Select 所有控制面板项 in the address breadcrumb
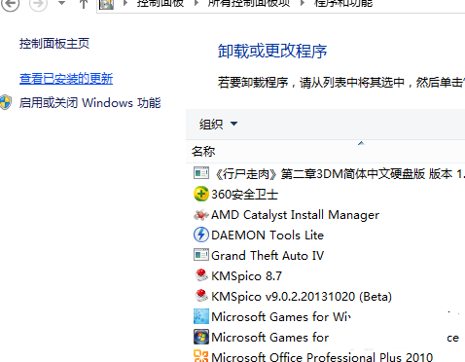Viewport: 465px width, 362px height. click(249, 3)
